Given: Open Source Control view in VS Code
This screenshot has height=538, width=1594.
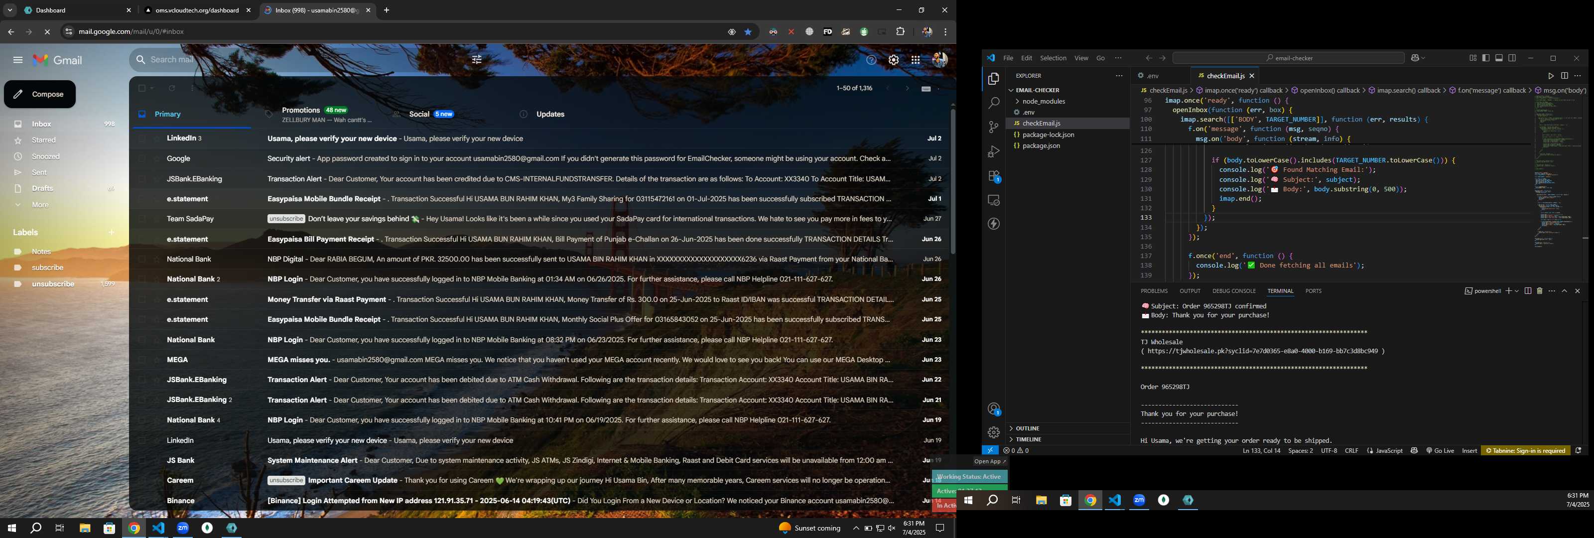Looking at the screenshot, I should 994,127.
